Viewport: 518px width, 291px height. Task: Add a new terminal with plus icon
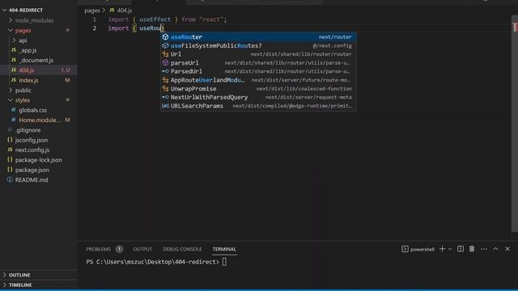(x=443, y=249)
